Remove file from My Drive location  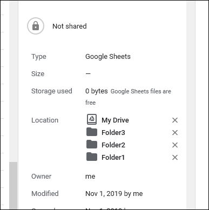[175, 120]
